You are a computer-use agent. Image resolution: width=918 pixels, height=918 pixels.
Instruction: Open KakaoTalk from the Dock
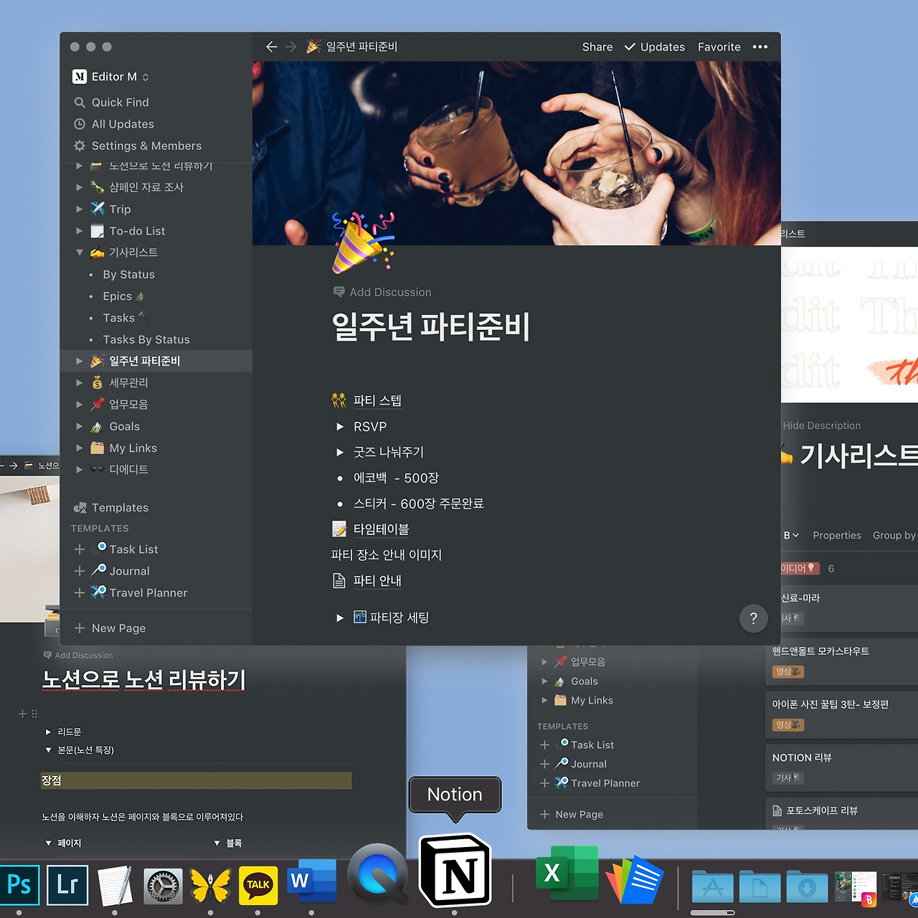(258, 886)
